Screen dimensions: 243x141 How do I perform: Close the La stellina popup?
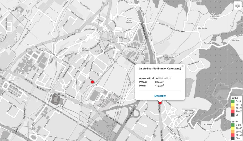pos(183,66)
